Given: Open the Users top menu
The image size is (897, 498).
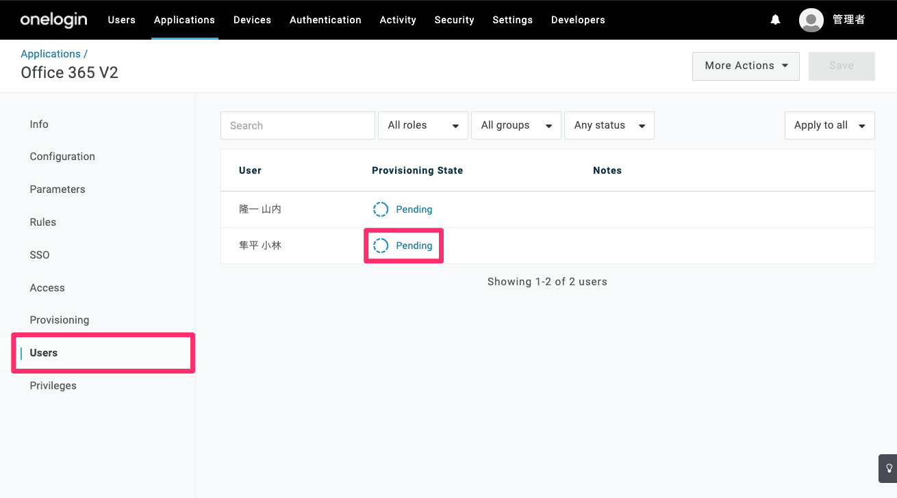Looking at the screenshot, I should [x=122, y=20].
